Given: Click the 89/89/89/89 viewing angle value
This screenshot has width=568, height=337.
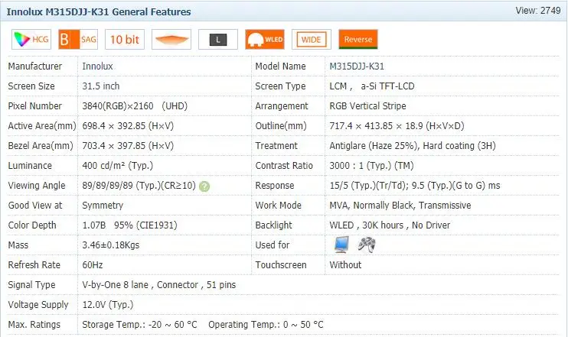Looking at the screenshot, I should click(139, 186).
